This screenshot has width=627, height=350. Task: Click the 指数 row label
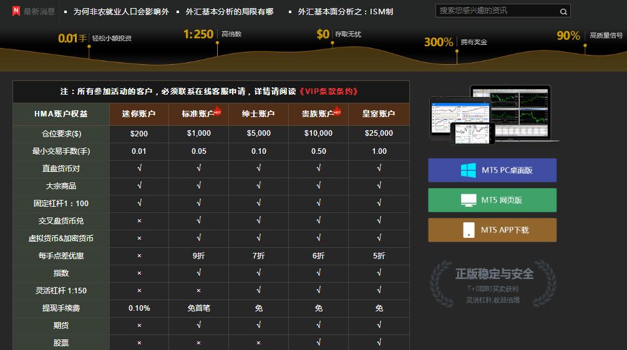click(61, 273)
